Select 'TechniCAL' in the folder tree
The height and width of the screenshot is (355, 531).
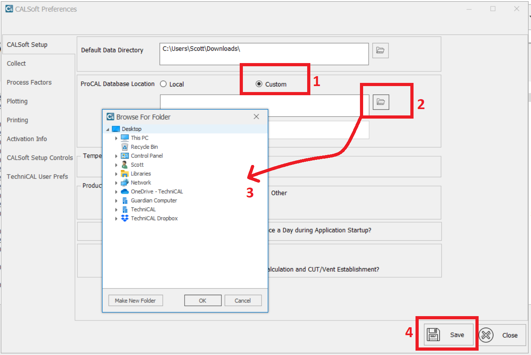pos(143,209)
